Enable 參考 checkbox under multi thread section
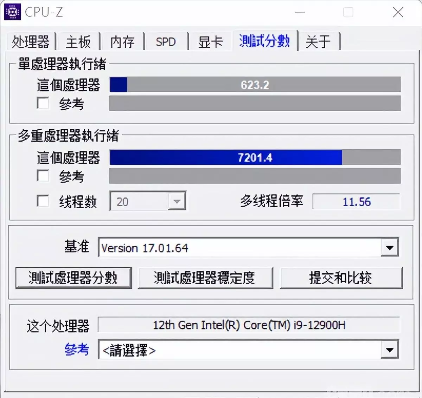Screen dimensions: 422x398 [x=43, y=176]
